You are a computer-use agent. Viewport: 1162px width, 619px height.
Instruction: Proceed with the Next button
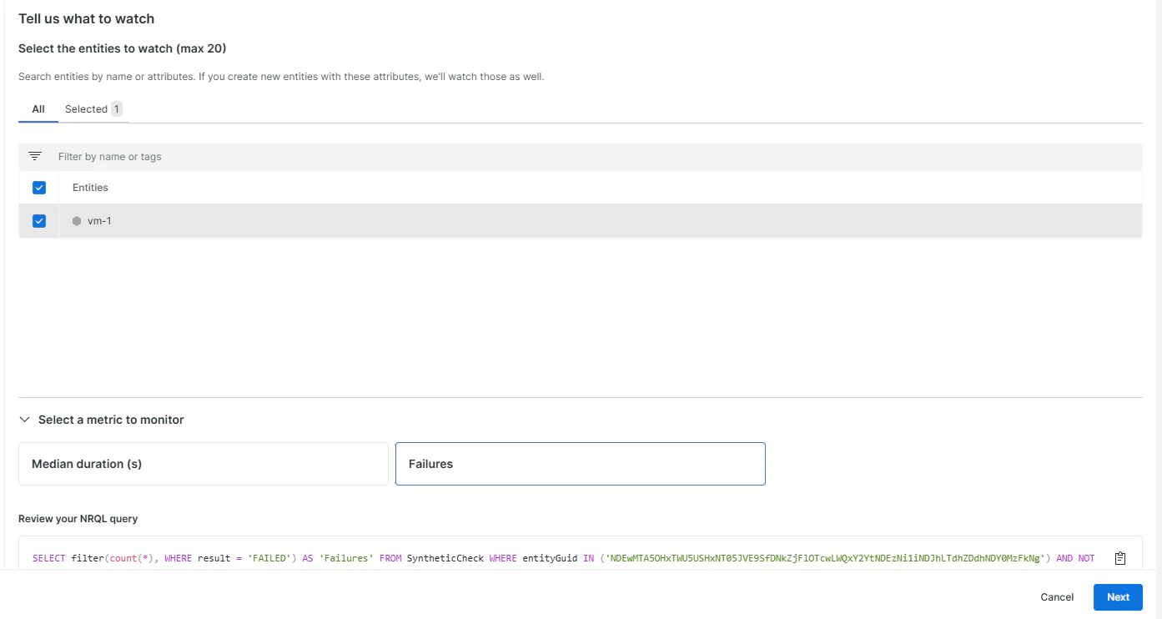tap(1118, 597)
